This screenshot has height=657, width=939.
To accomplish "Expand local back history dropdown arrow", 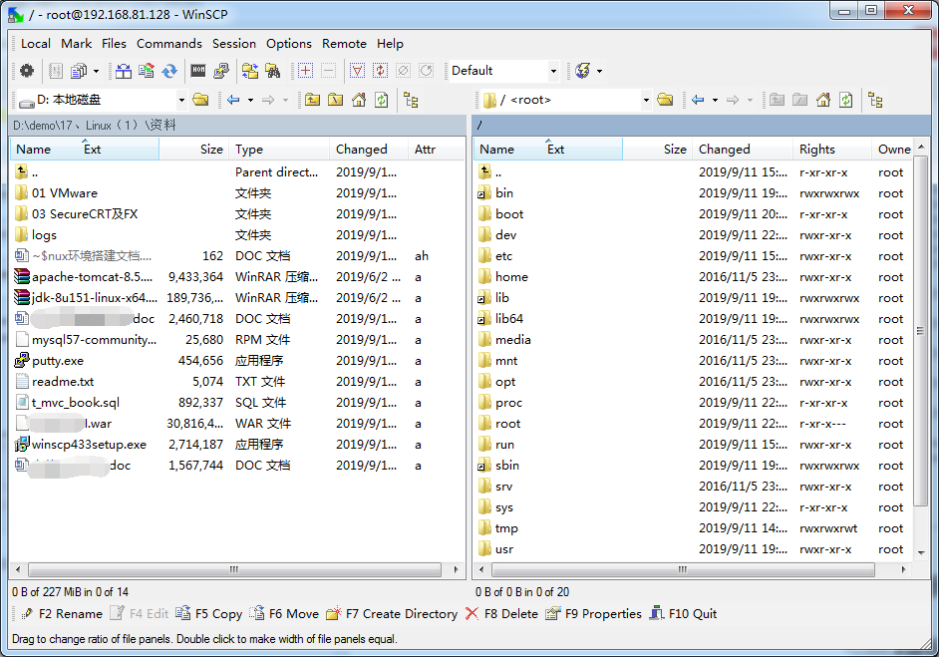I will [250, 100].
